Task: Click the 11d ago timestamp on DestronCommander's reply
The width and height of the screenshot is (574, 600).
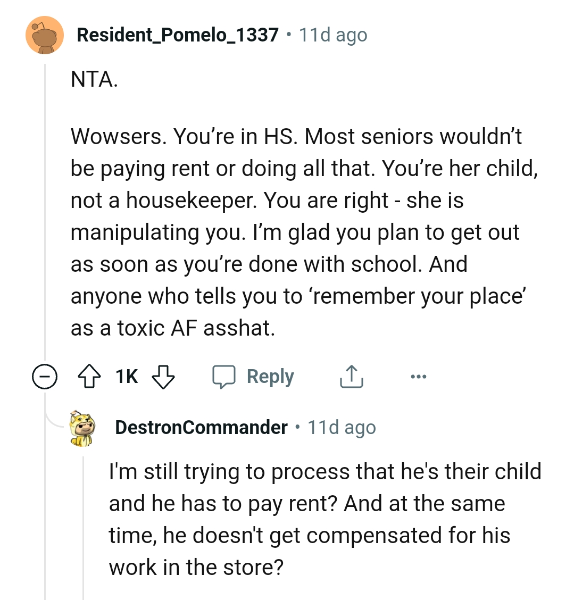Action: pos(342,427)
